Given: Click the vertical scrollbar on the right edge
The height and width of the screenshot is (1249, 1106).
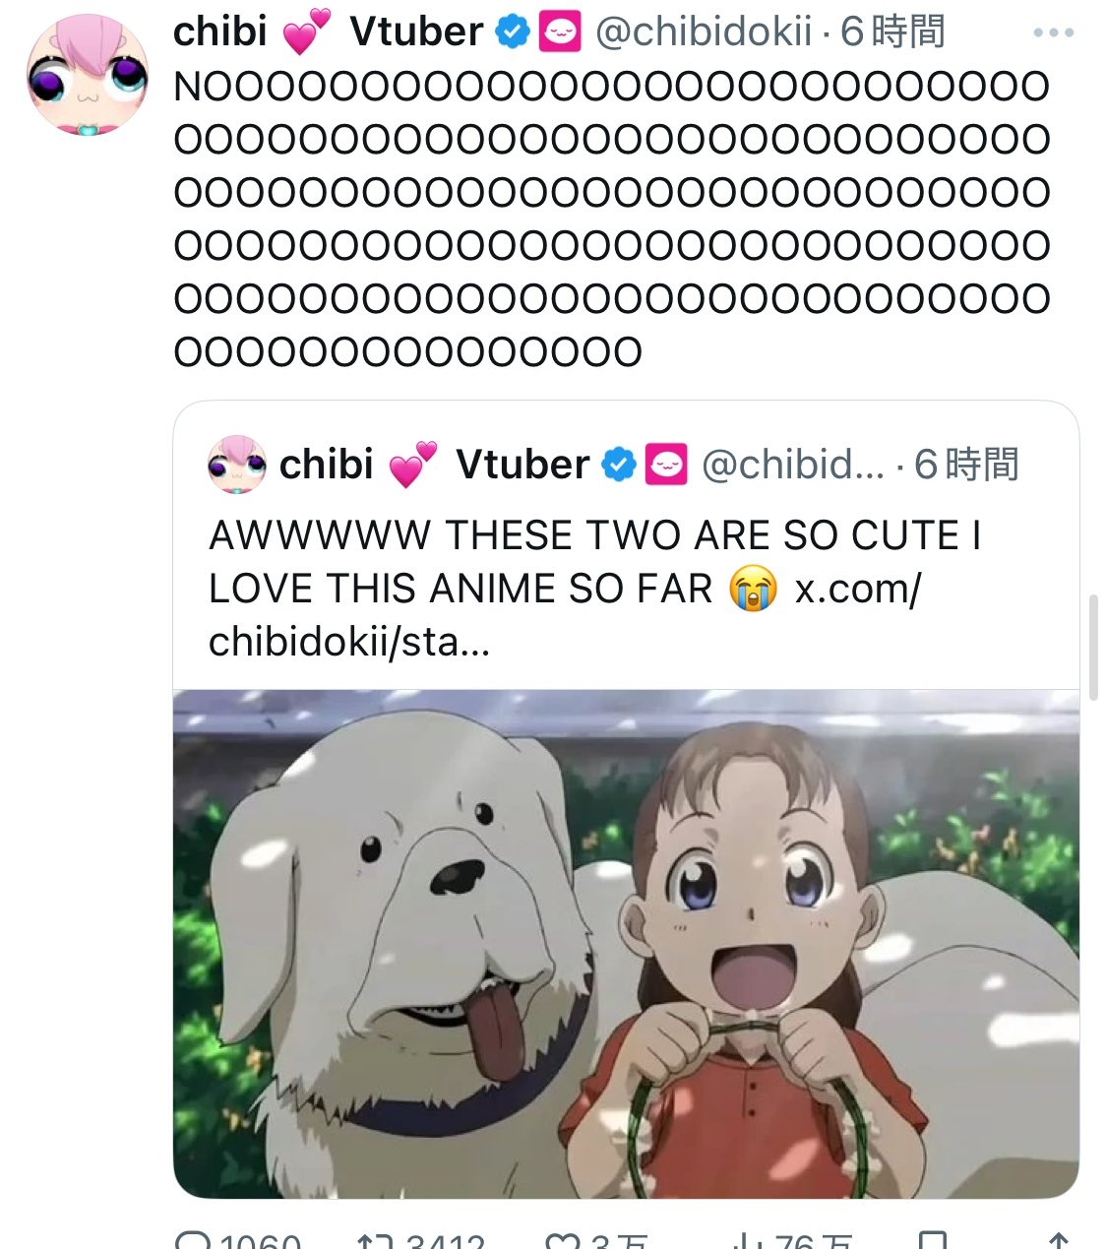Looking at the screenshot, I should pos(1093,646).
